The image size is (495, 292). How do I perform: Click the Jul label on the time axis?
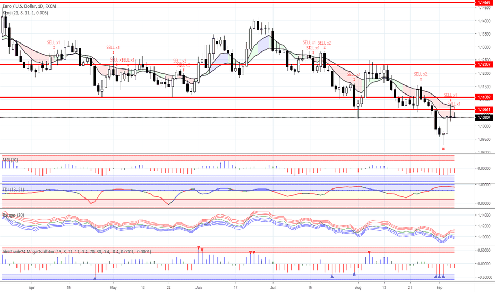coord(273,288)
